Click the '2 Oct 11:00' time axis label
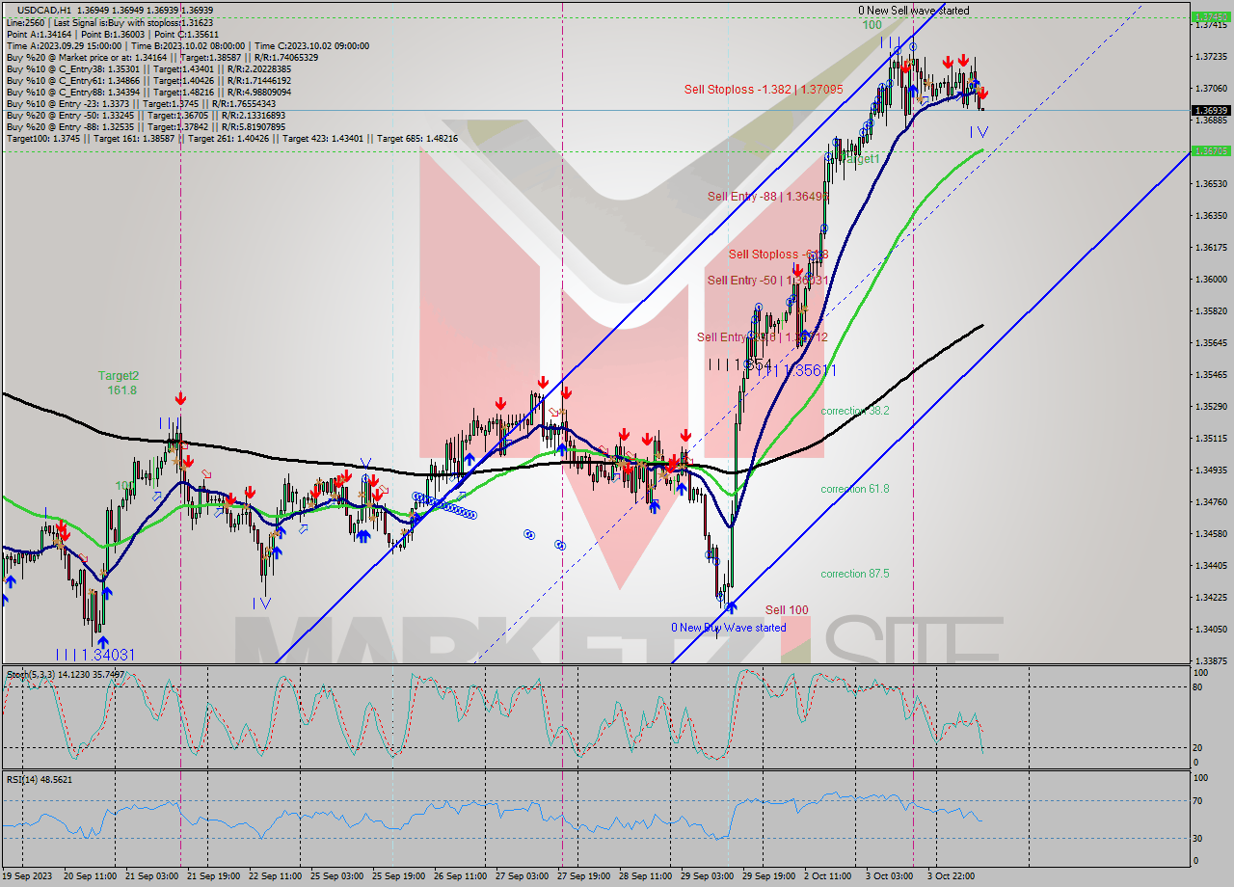The width and height of the screenshot is (1234, 887). (828, 876)
